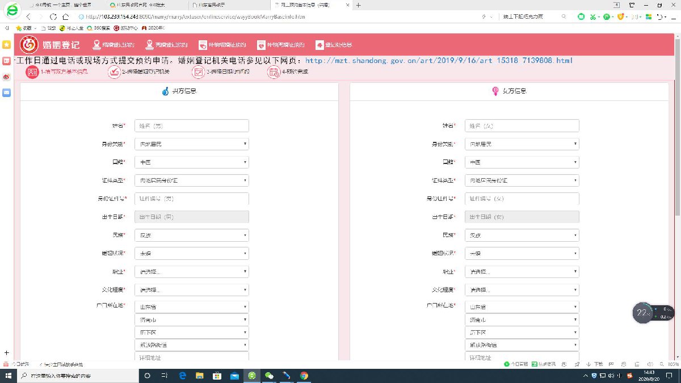Open the female 婚姻状况 dropdown
Viewport: 681px width, 383px height.
[522, 253]
